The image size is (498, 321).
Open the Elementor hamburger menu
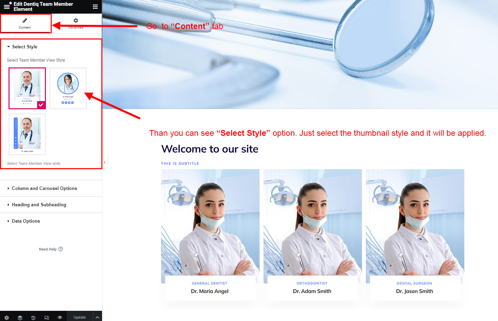pos(6,6)
